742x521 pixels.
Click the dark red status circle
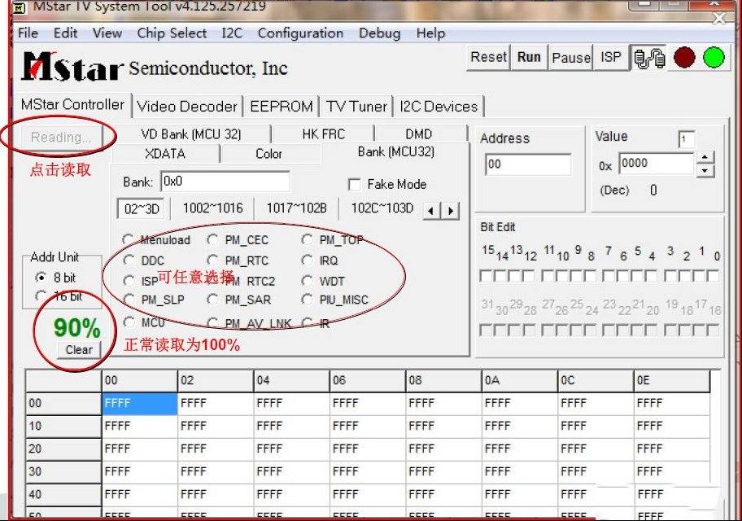pos(684,57)
